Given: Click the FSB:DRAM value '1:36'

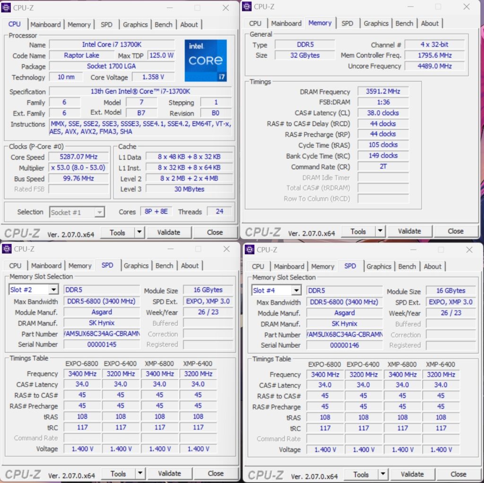Looking at the screenshot, I should click(x=383, y=102).
